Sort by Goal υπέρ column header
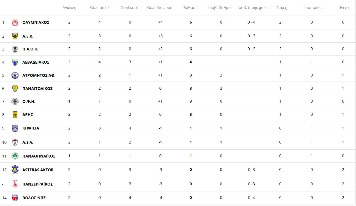Screen dimensions: 356x206 tap(99, 8)
